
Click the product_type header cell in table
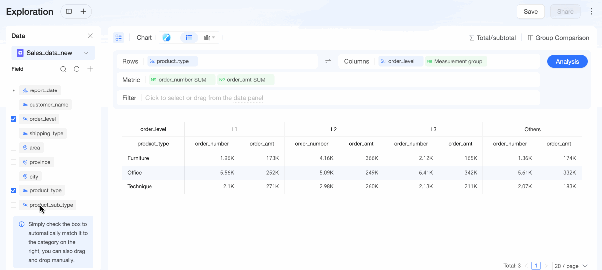pos(153,144)
